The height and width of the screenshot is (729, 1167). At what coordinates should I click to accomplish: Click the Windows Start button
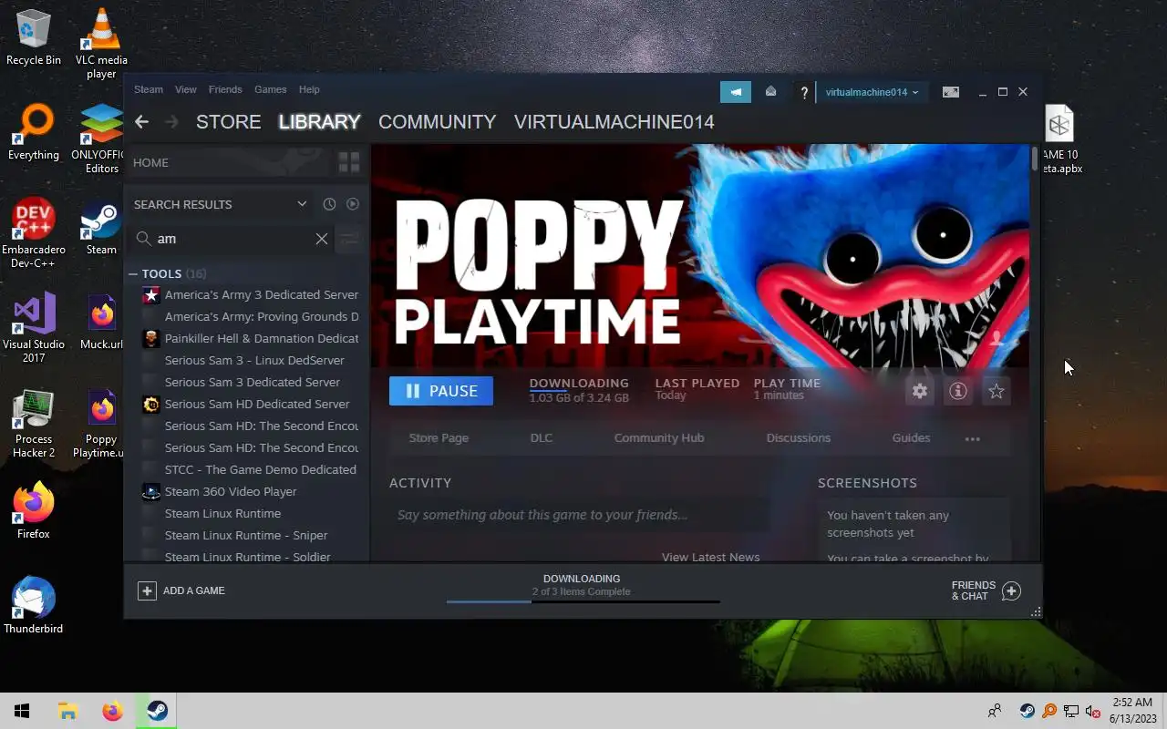click(x=22, y=711)
